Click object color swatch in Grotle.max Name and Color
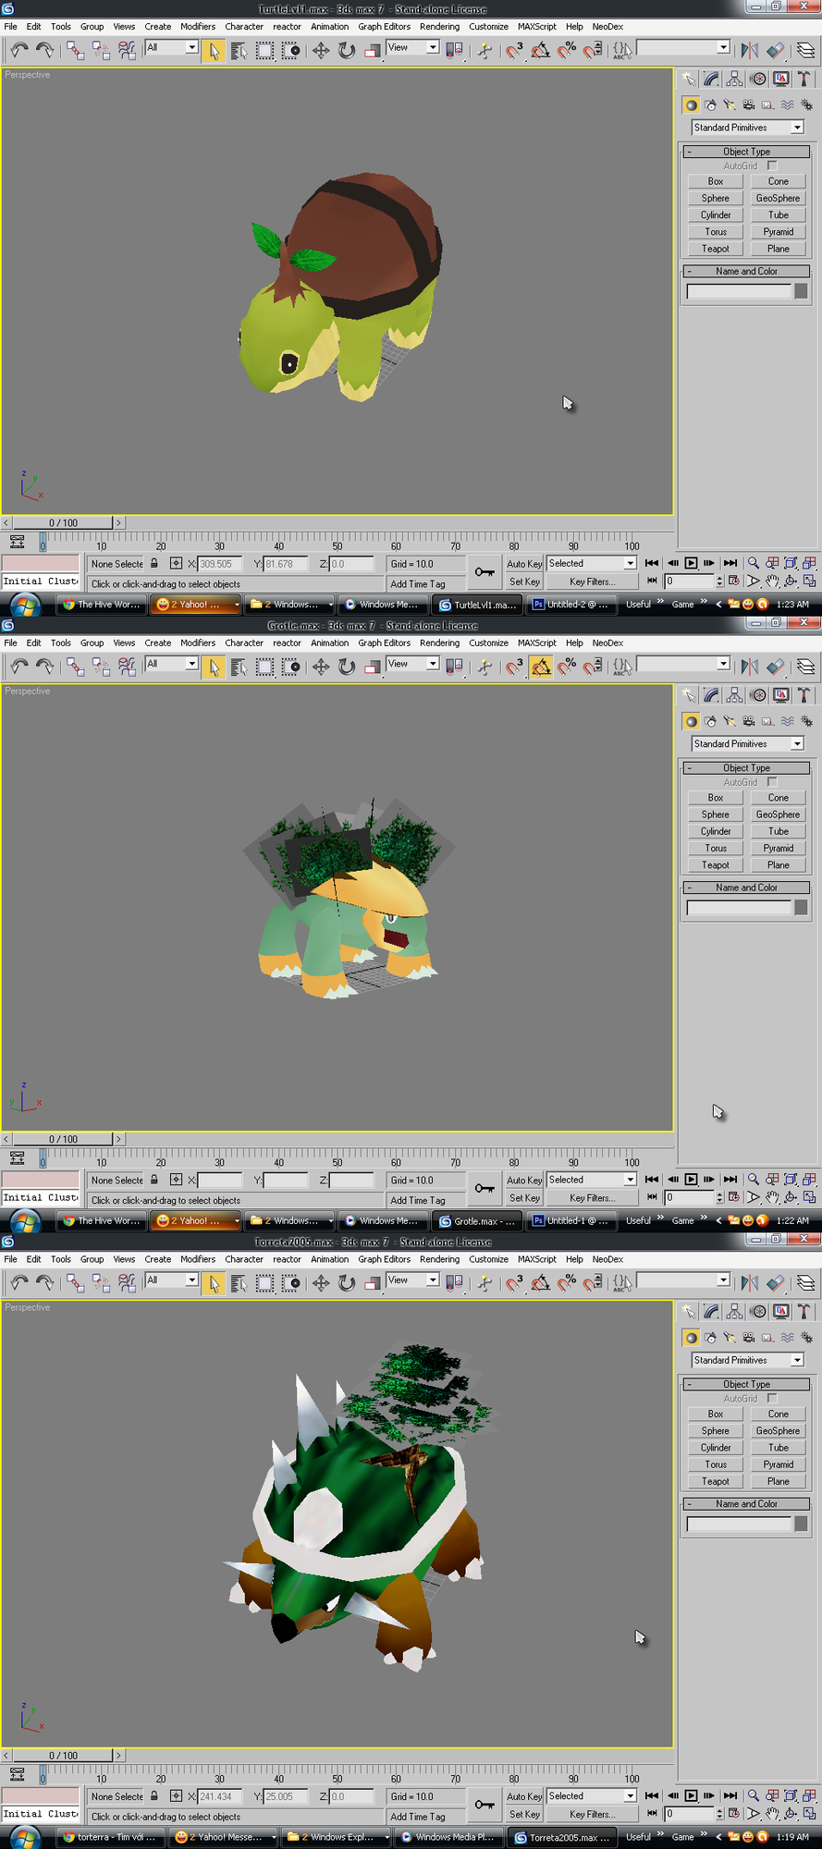The width and height of the screenshot is (822, 1849). (x=801, y=908)
